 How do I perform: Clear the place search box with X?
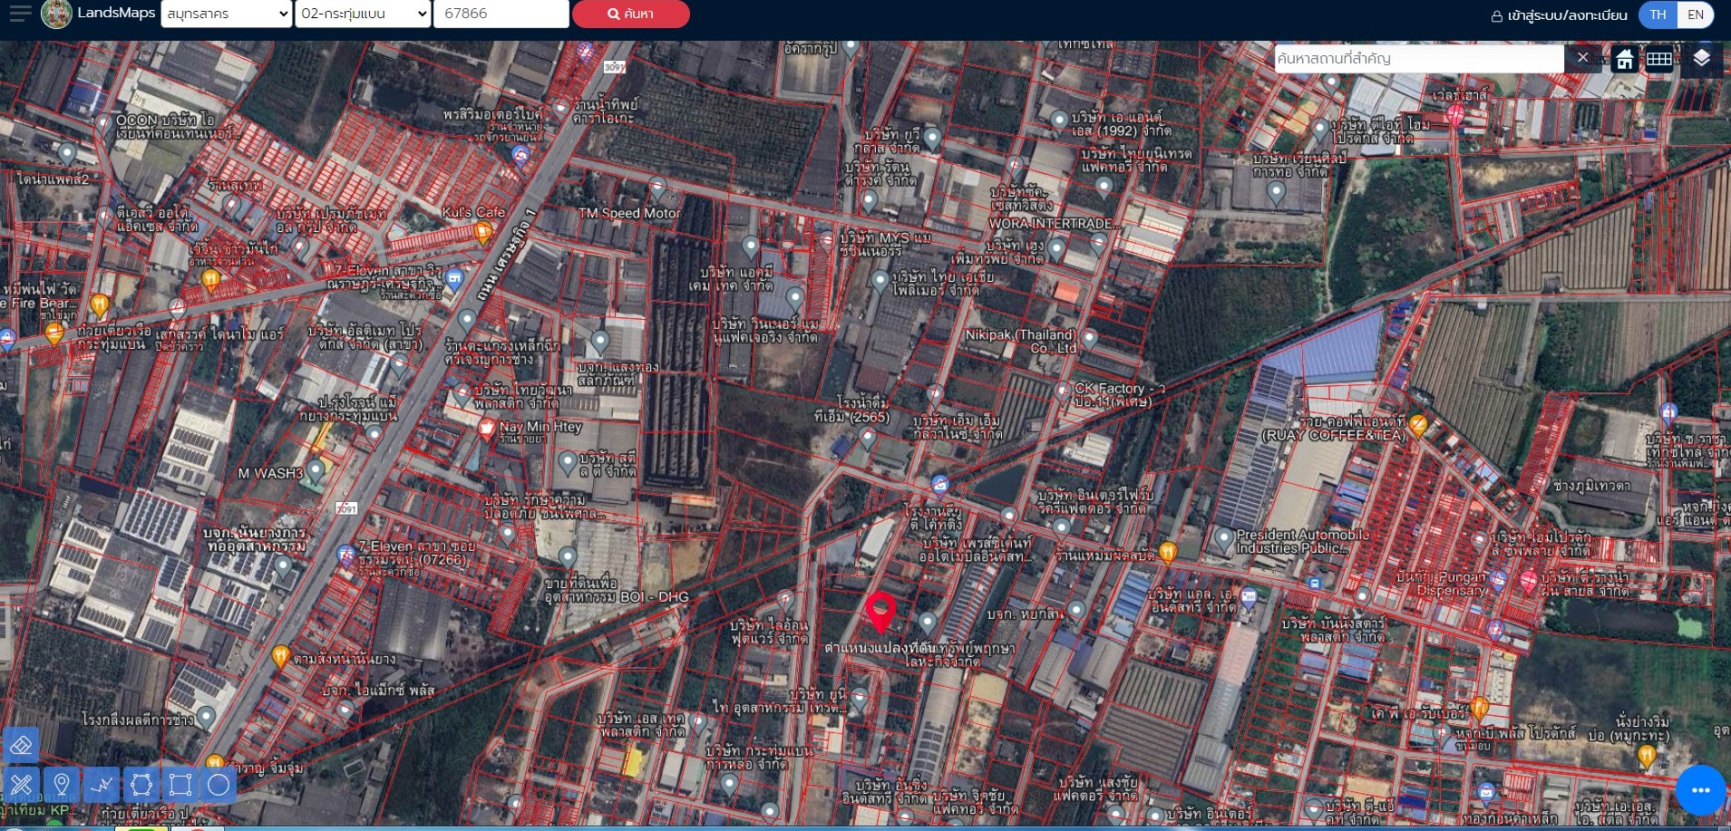click(1582, 58)
